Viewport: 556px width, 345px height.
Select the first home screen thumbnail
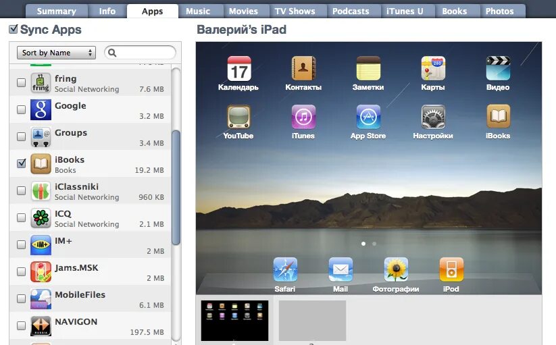(x=234, y=321)
